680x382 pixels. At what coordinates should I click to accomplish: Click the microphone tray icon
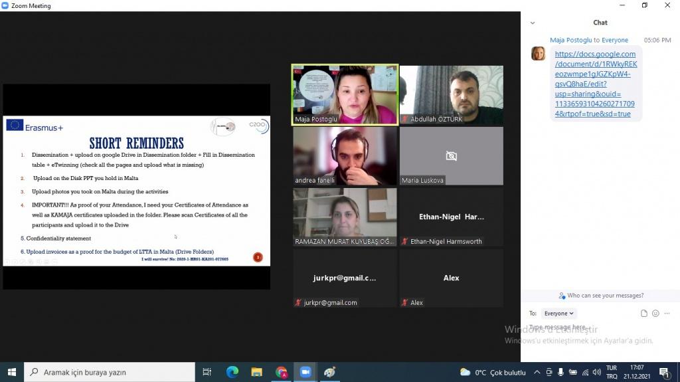560,372
